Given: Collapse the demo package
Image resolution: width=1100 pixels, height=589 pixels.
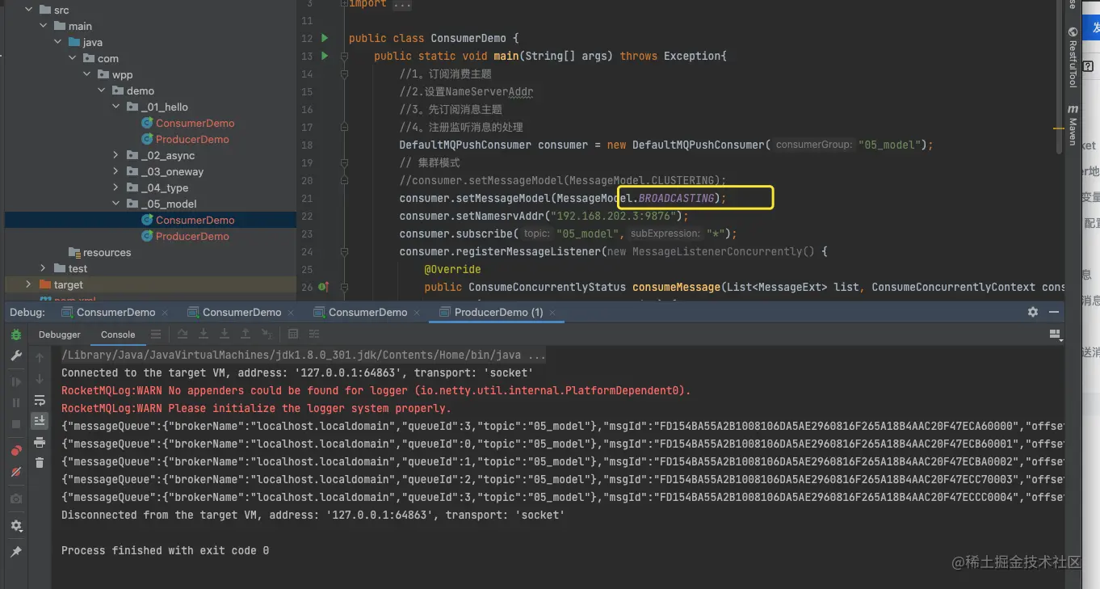Looking at the screenshot, I should (102, 90).
